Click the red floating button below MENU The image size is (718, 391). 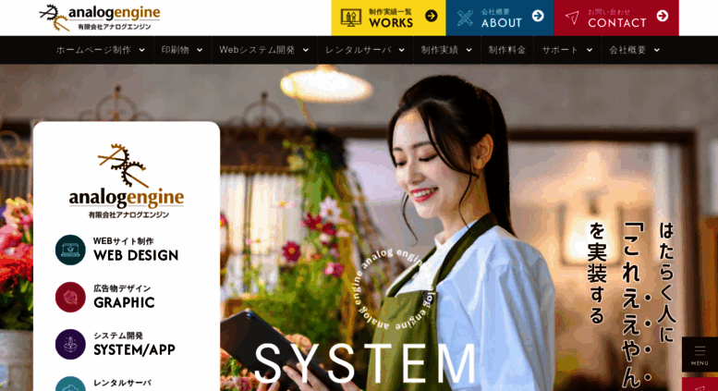point(700,385)
